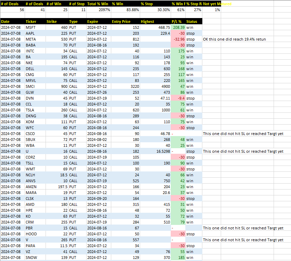Screen dimensions: 291x261
Task: Click the VZ ticker cell
Action: coord(35,252)
